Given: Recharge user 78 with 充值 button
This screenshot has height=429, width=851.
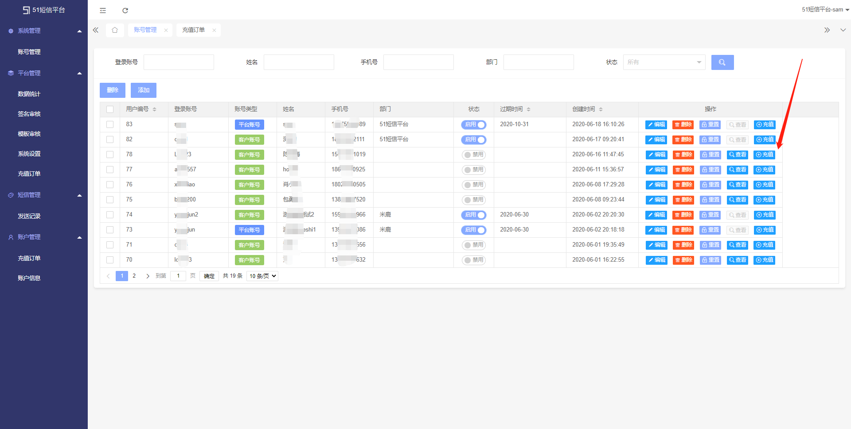Looking at the screenshot, I should click(765, 155).
